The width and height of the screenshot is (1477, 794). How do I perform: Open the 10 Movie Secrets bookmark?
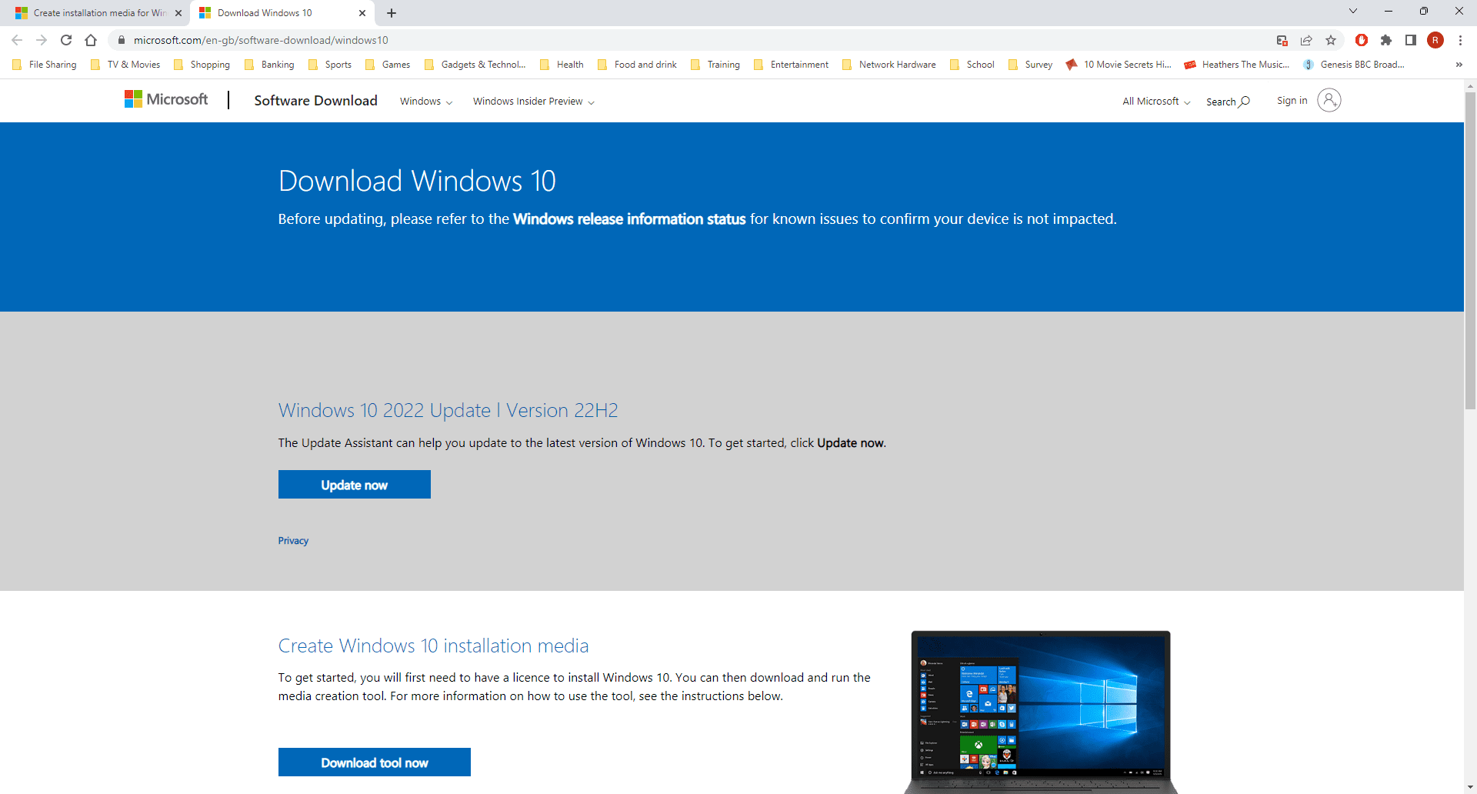1119,65
